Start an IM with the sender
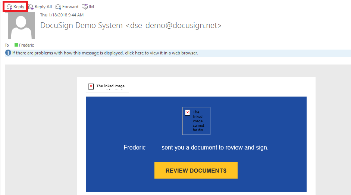 88,7
